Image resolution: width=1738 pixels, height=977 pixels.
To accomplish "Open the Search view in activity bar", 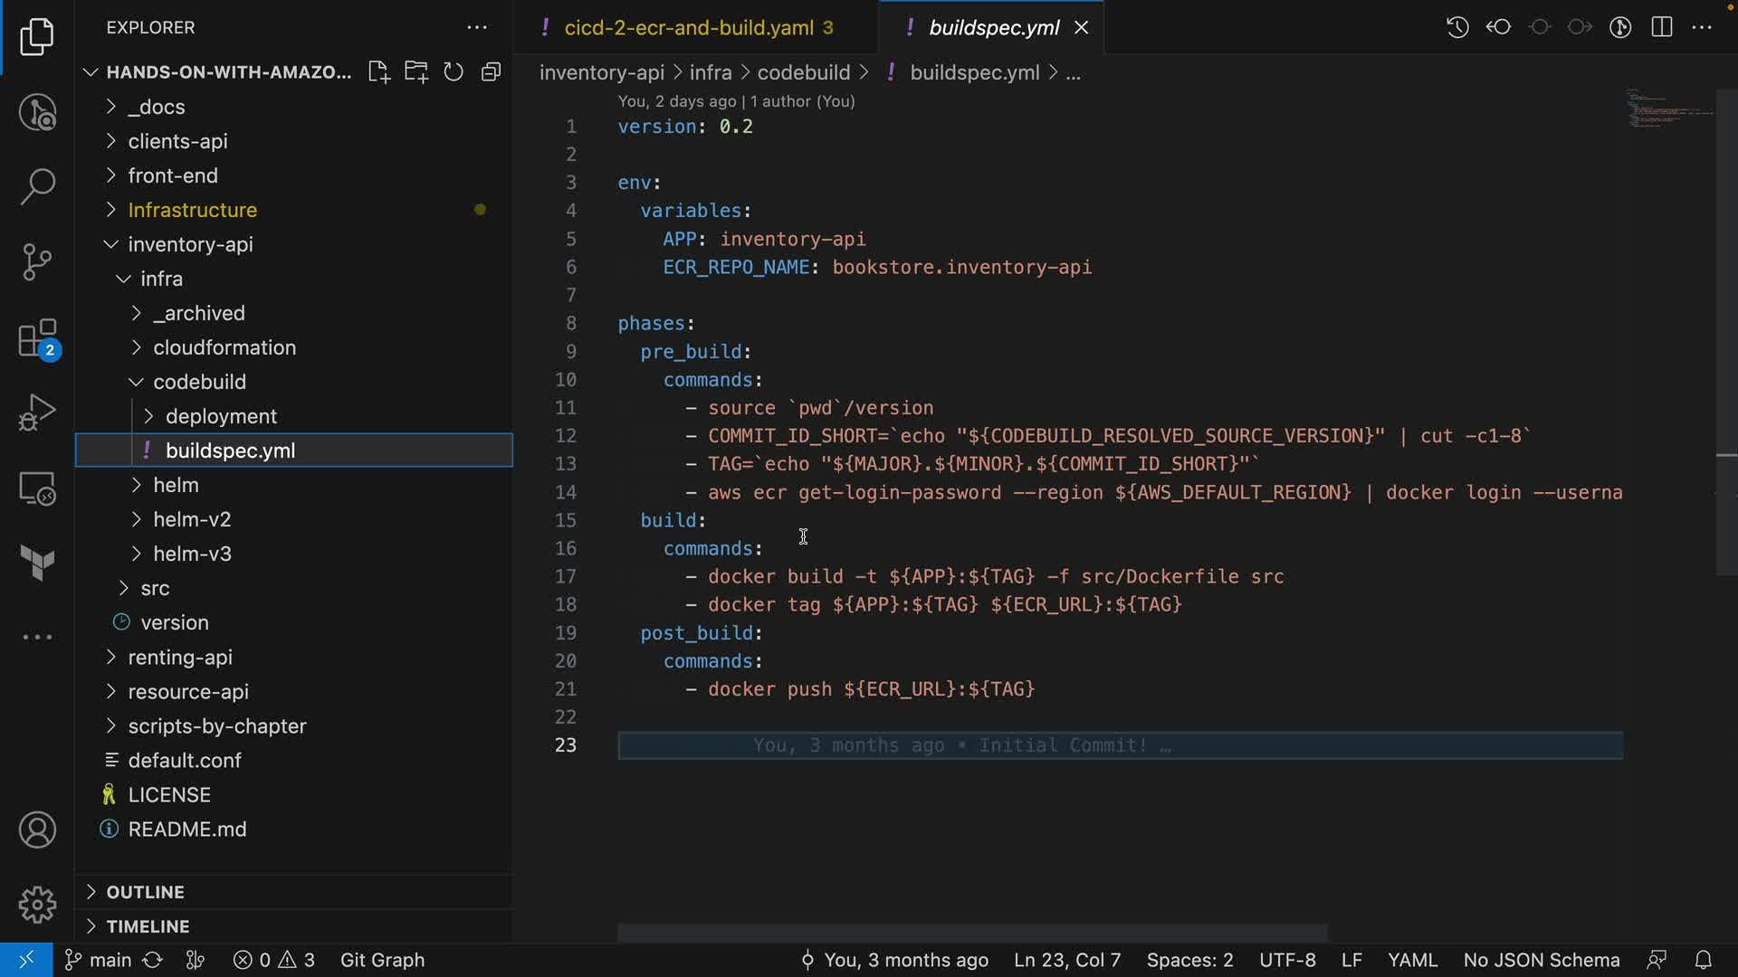I will 37,187.
